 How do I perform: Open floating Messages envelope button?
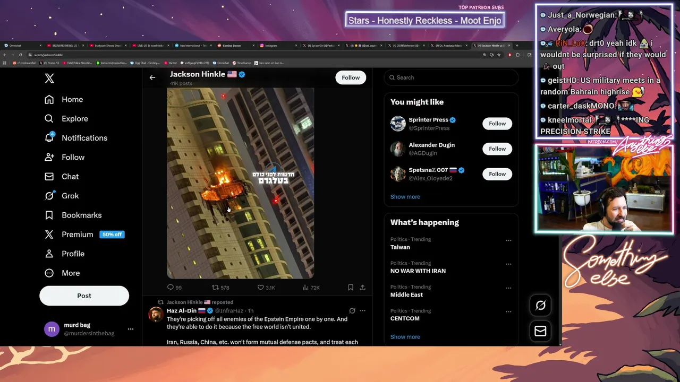click(540, 331)
